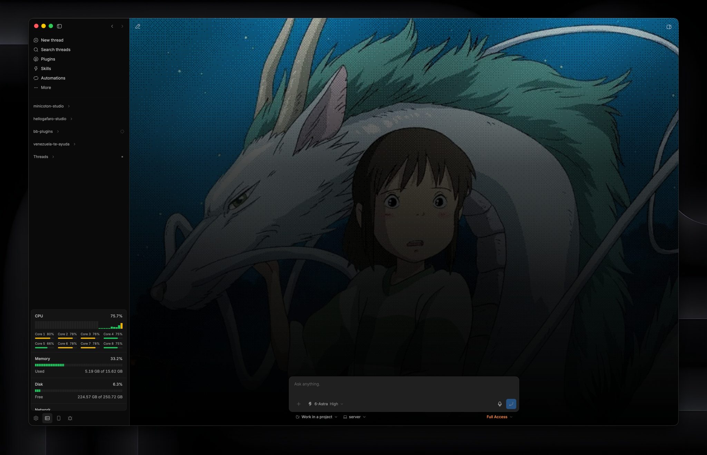Click the Automations loop icon

tap(36, 78)
